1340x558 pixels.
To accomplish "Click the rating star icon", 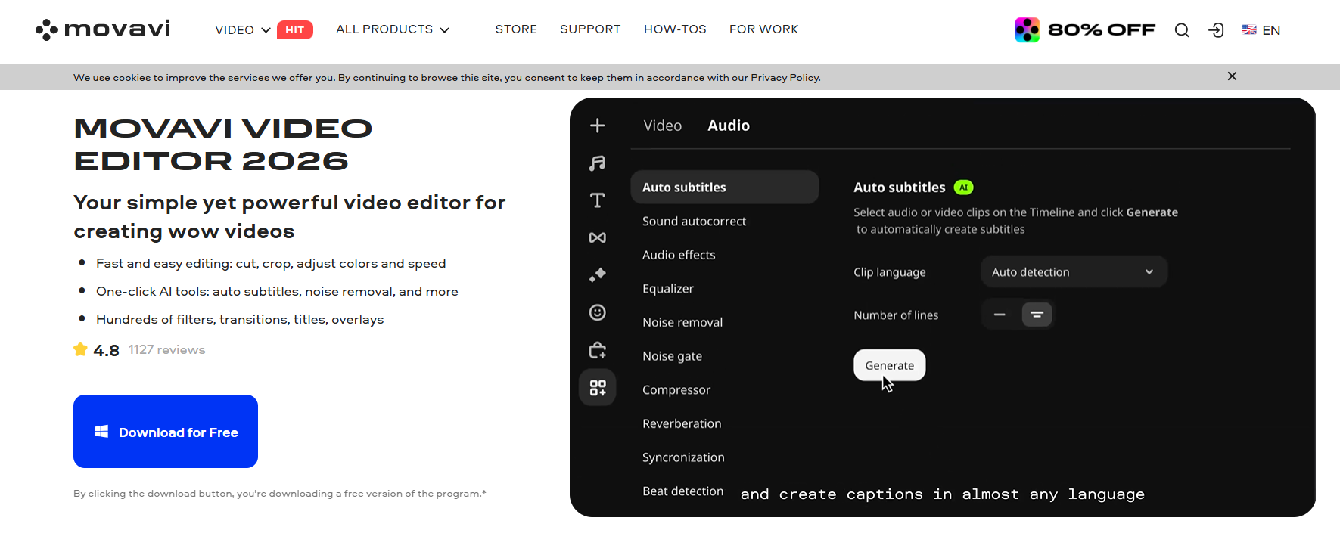I will (81, 349).
